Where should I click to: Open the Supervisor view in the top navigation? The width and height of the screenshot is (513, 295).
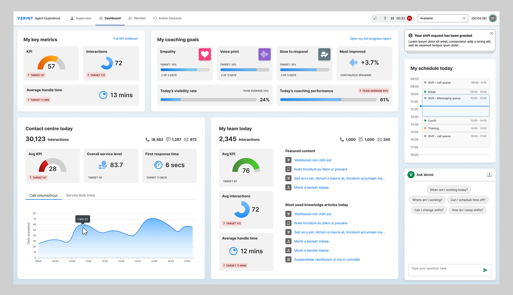click(81, 18)
